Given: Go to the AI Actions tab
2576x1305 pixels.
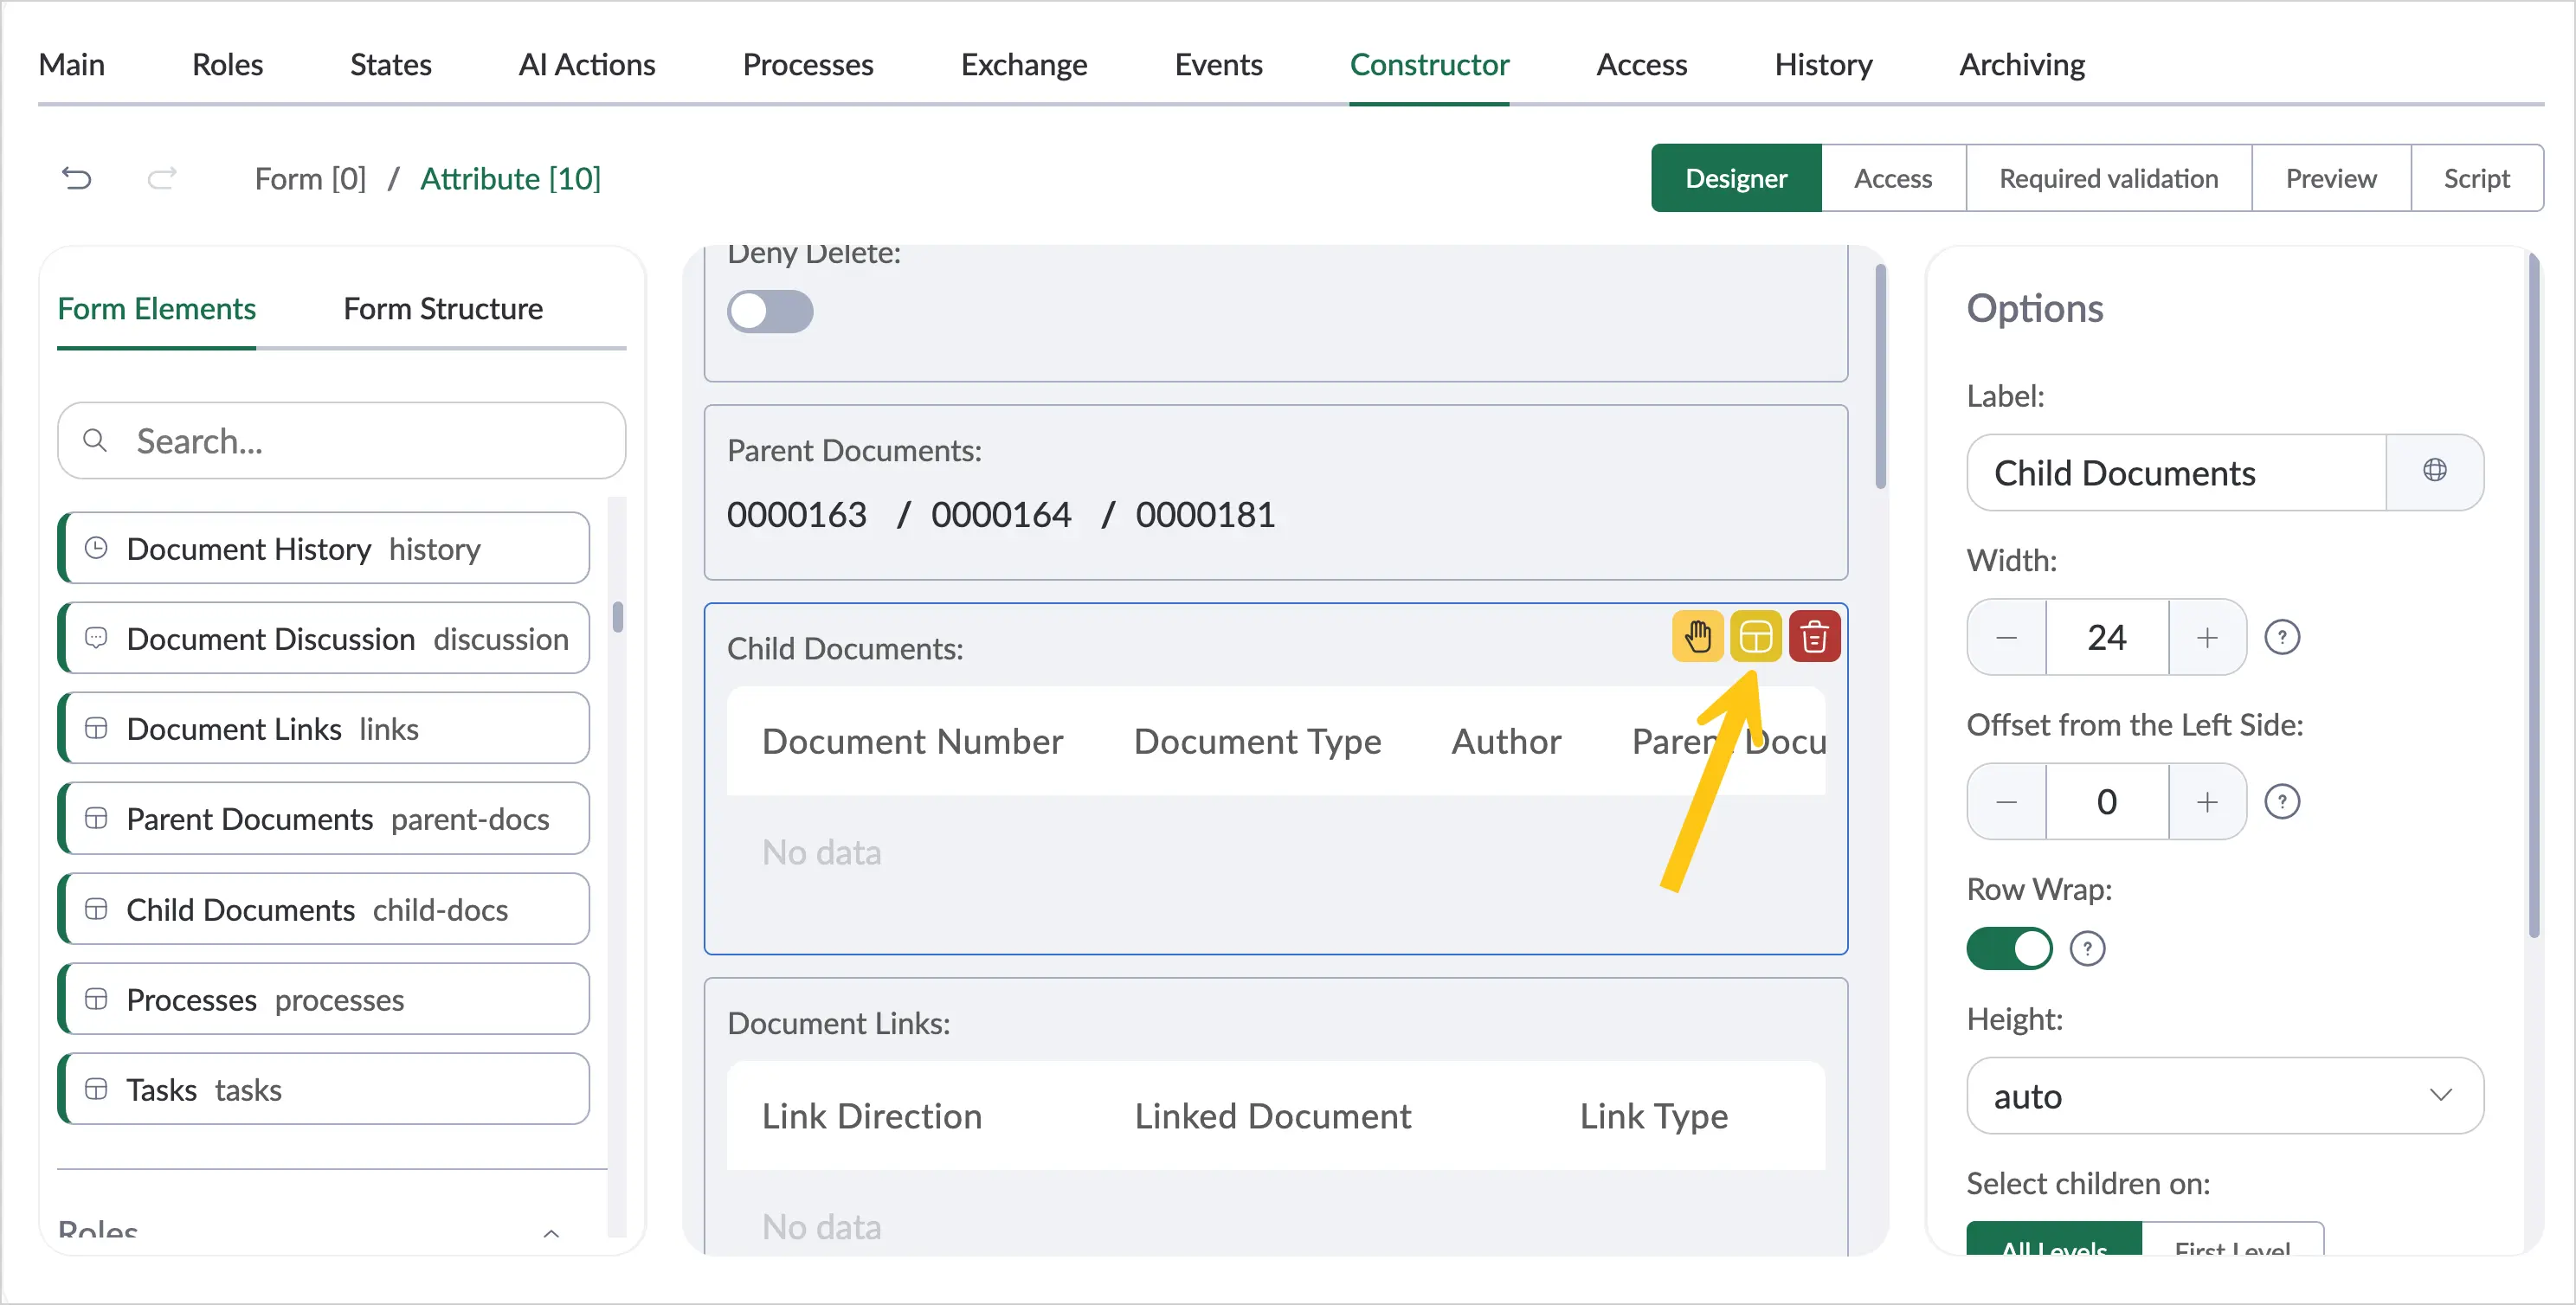Looking at the screenshot, I should tap(586, 64).
